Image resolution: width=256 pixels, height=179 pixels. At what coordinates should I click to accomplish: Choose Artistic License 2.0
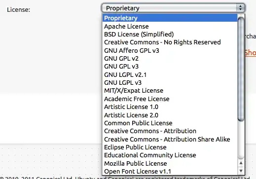(x=170, y=115)
